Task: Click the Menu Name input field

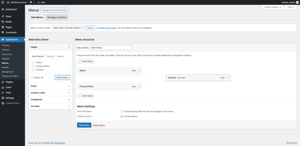Action: pos(111,48)
